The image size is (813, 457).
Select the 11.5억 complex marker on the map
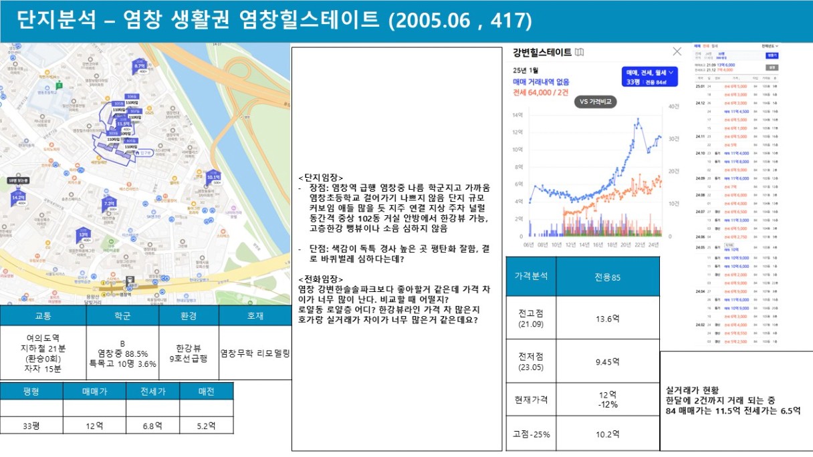point(123,124)
